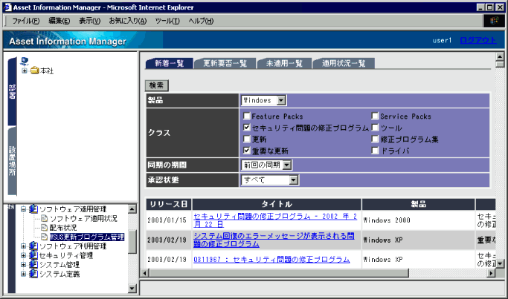Click the 配布状況 page icon
Image resolution: width=508 pixels, height=299 pixels.
pos(45,228)
